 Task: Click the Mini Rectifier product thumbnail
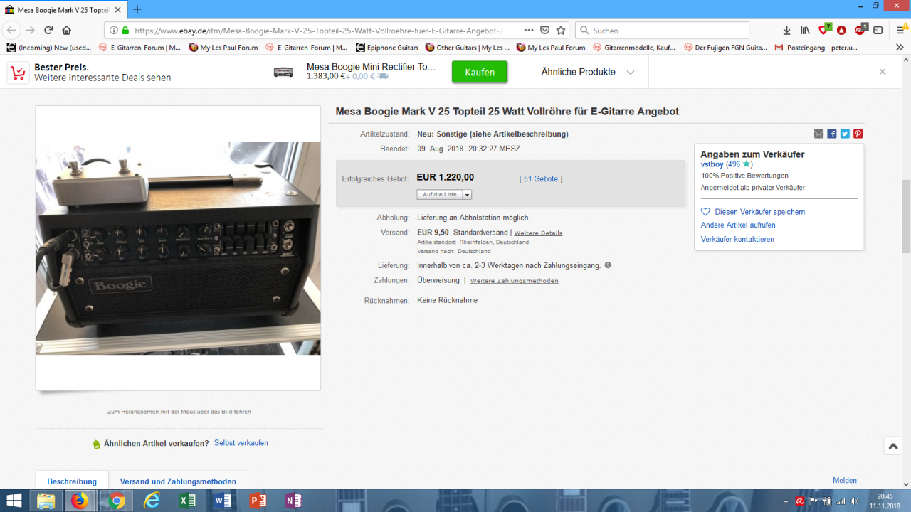point(283,72)
